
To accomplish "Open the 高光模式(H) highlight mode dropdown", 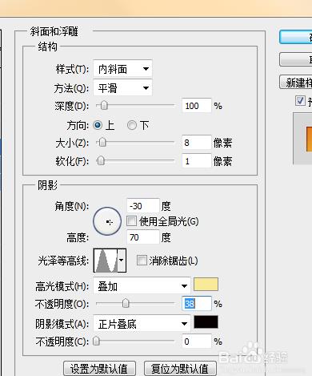I will [x=142, y=286].
